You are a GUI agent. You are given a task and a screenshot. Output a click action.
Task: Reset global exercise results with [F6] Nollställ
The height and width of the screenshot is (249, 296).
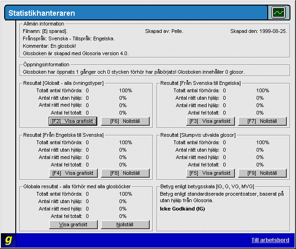(x=125, y=121)
